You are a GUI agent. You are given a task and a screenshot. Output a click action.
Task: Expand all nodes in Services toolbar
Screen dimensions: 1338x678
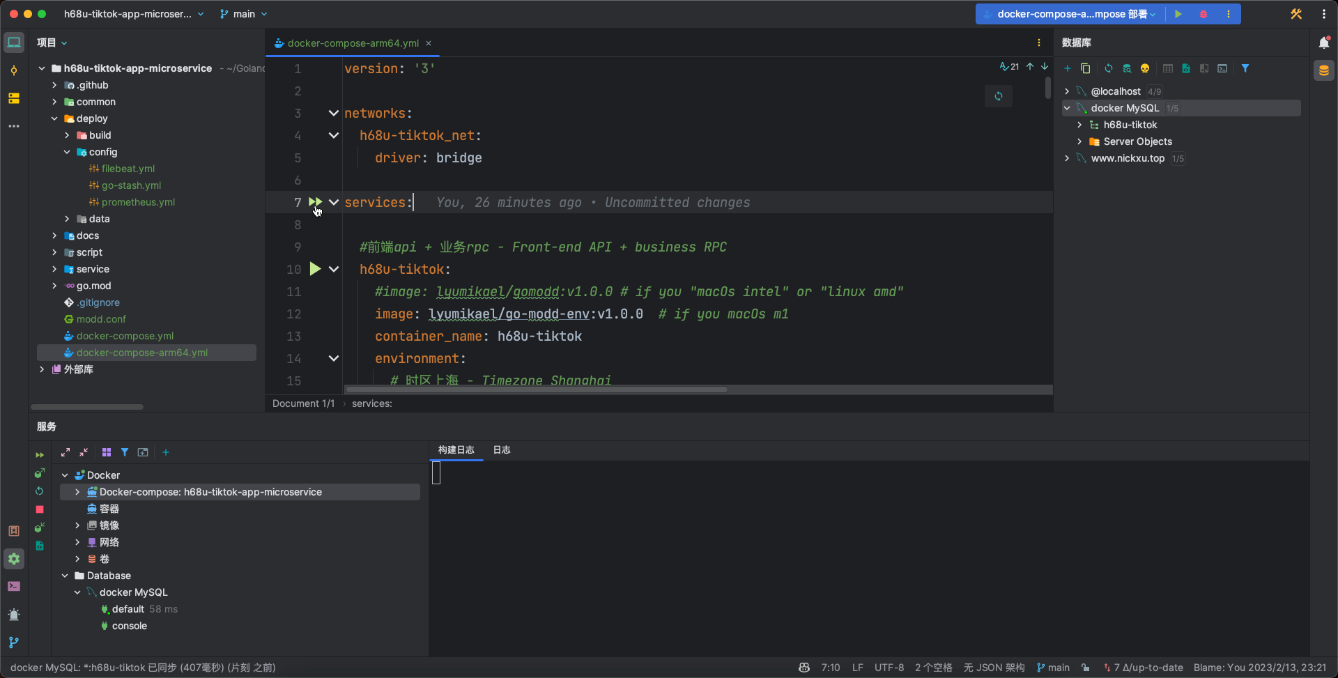pos(66,452)
